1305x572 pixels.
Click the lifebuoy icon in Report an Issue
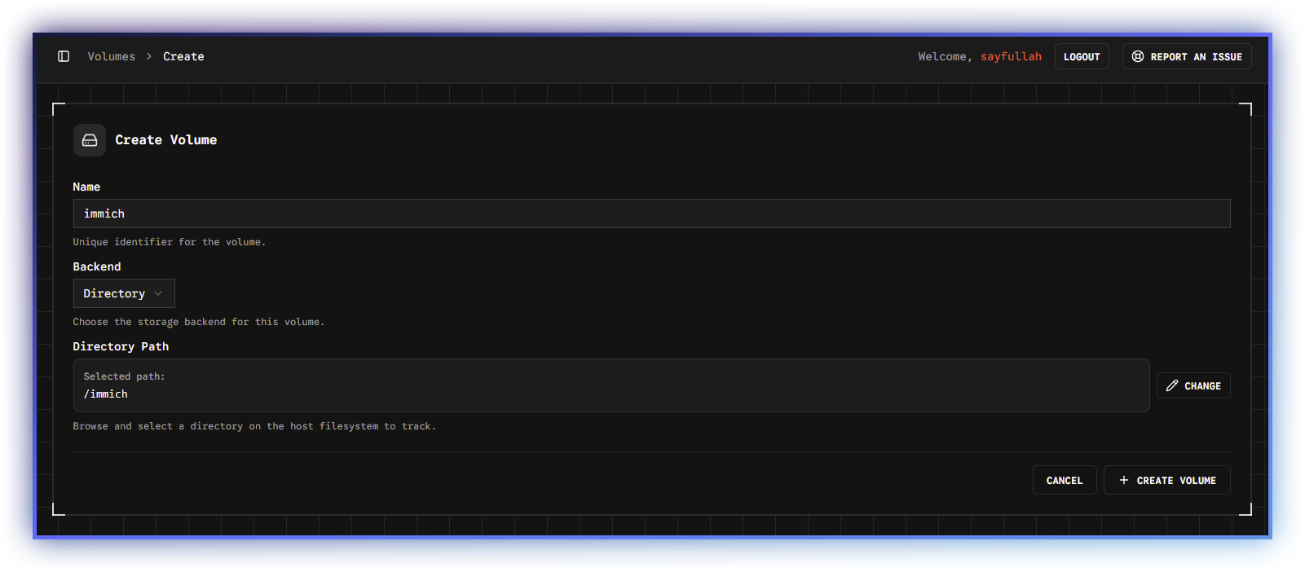point(1138,56)
